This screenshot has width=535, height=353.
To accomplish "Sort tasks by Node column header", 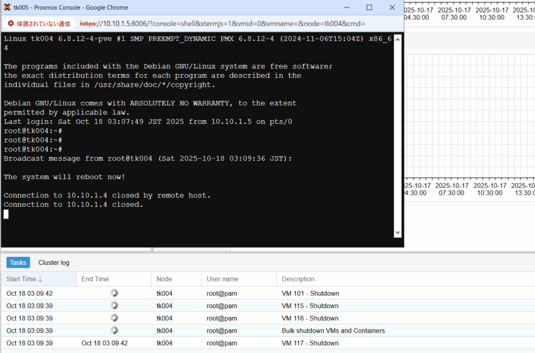I will click(x=164, y=279).
